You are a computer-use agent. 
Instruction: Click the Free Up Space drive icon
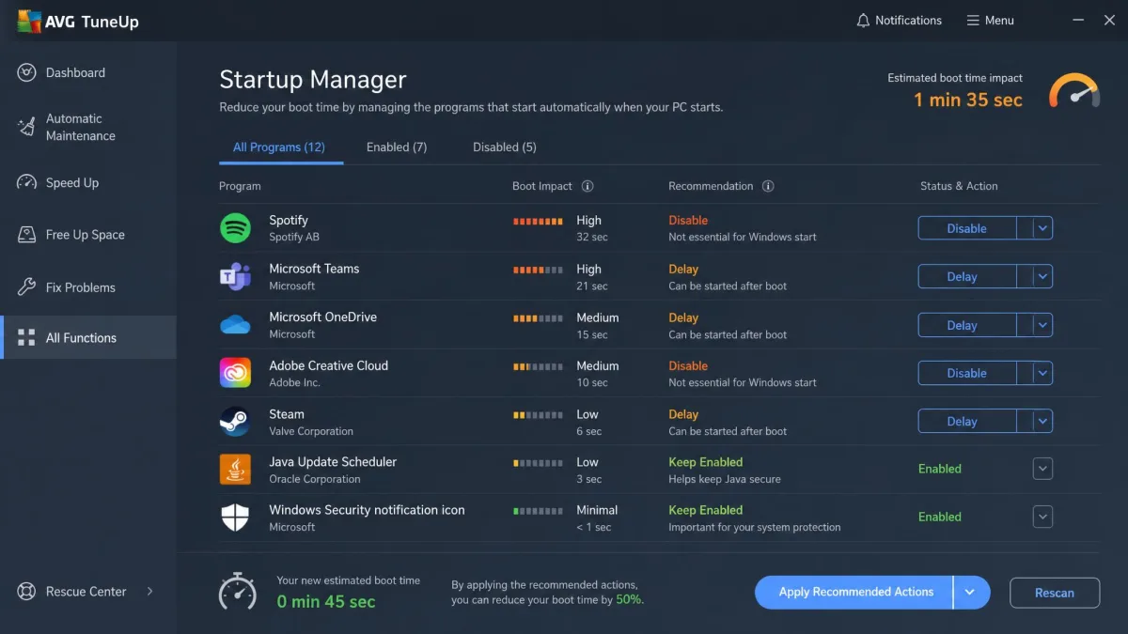[26, 235]
